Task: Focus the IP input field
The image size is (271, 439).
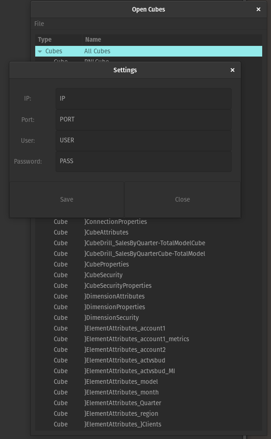Action: 144,99
